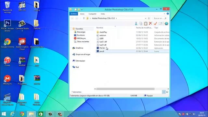Click the search magnifier icon
This screenshot has width=208, height=117.
[x=165, y=18]
